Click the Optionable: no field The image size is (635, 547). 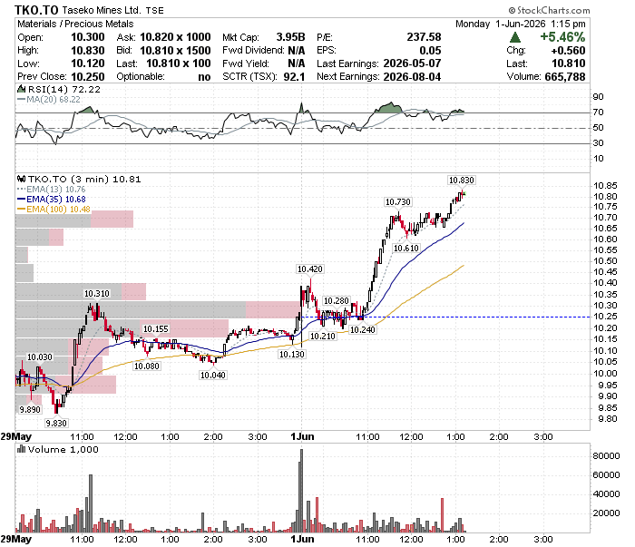[x=163, y=76]
